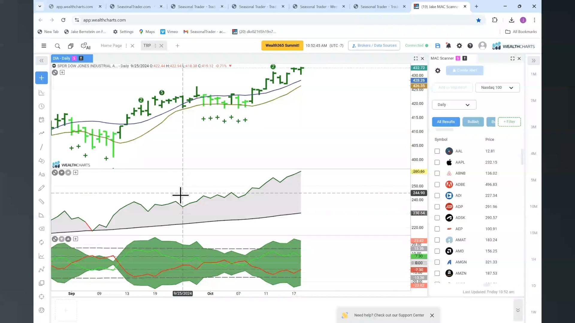This screenshot has height=323, width=575.
Task: Open browser tab list dropdown arrow
Action: pyautogui.click(x=40, y=6)
